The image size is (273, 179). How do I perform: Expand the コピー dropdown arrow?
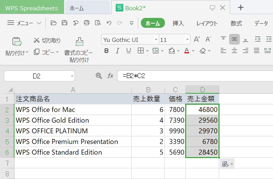pyautogui.click(x=57, y=52)
